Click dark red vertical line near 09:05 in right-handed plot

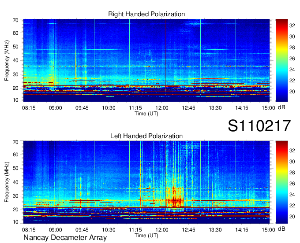point(59,55)
